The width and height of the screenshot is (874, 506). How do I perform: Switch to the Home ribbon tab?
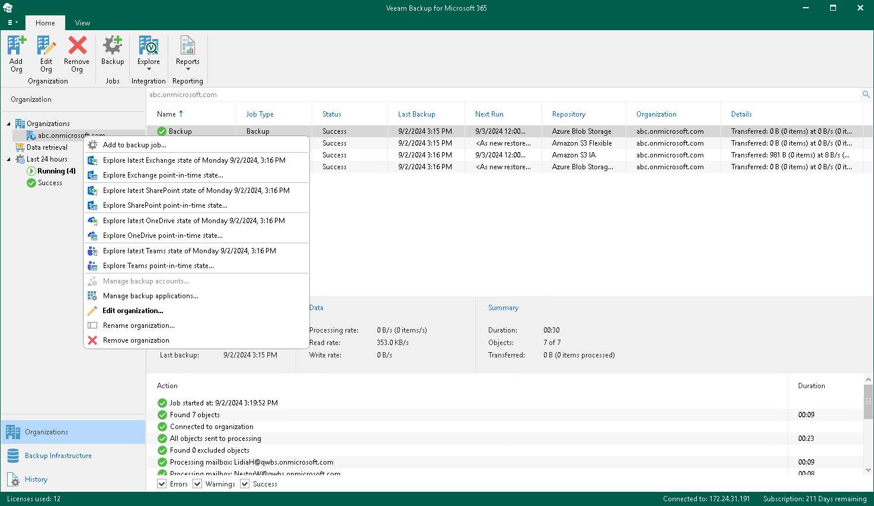tap(45, 23)
